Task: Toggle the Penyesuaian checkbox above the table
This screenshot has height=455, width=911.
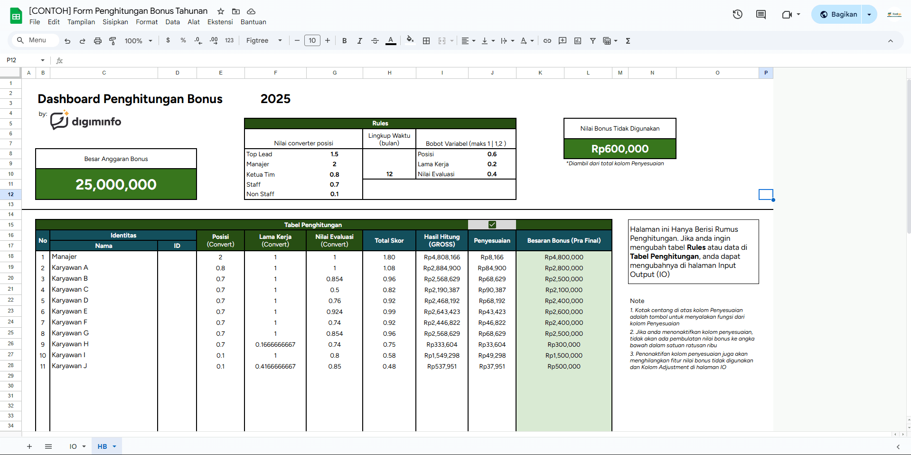Action: pos(492,225)
